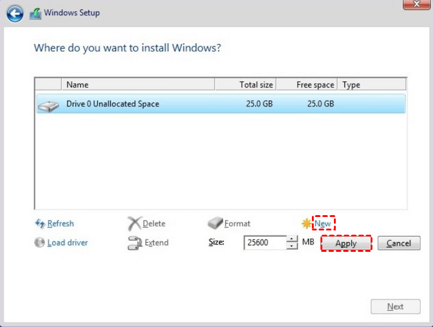433x327 pixels.
Task: Click the hard drive icon for Drive 0
Action: pyautogui.click(x=48, y=106)
